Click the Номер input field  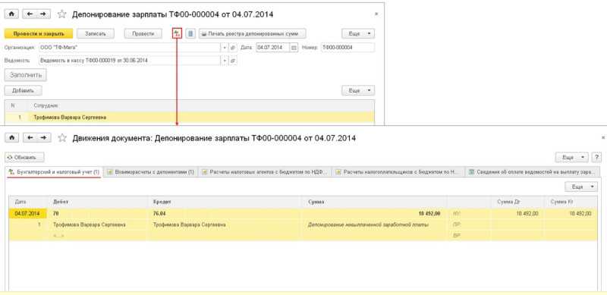click(x=348, y=48)
